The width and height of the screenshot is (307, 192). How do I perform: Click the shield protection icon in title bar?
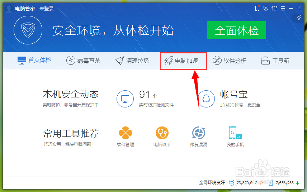point(266,8)
